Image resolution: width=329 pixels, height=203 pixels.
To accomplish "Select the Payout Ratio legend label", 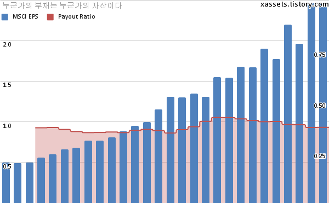I will coord(77,16).
